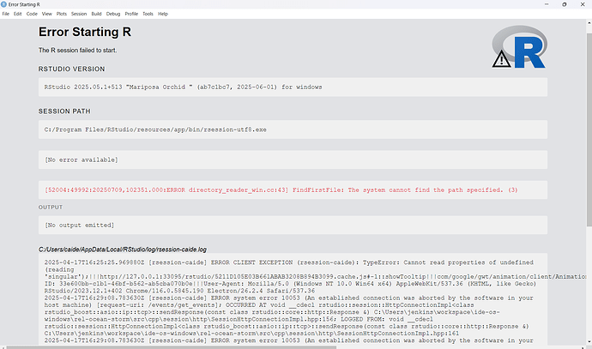The width and height of the screenshot is (592, 349).
Task: Click the vertical scrollbar thumb
Action: pos(589,129)
